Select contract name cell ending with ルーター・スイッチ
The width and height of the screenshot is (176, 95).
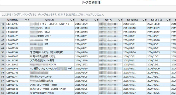coord(52,77)
